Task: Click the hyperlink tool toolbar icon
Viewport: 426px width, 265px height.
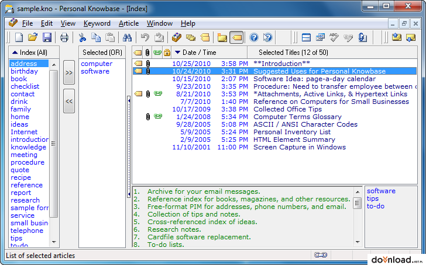Action: [348, 37]
